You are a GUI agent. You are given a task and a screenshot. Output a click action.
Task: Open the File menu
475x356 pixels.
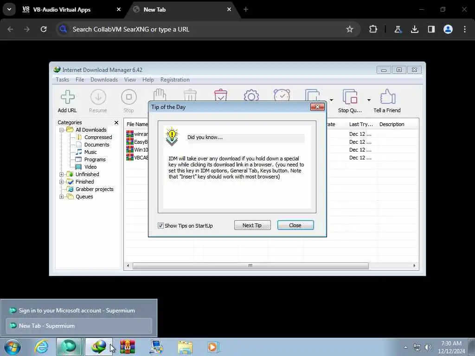pos(80,80)
